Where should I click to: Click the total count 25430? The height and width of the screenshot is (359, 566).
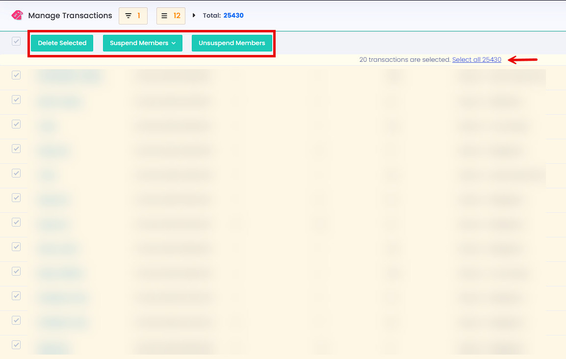pos(233,15)
